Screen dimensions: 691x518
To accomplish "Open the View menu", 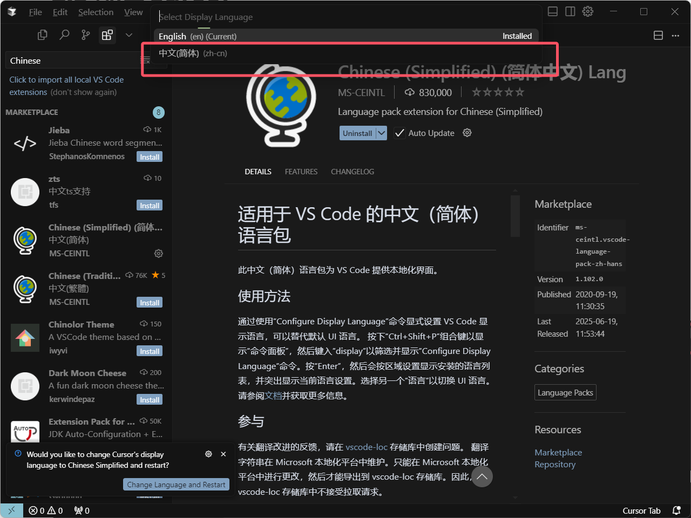I will point(133,11).
